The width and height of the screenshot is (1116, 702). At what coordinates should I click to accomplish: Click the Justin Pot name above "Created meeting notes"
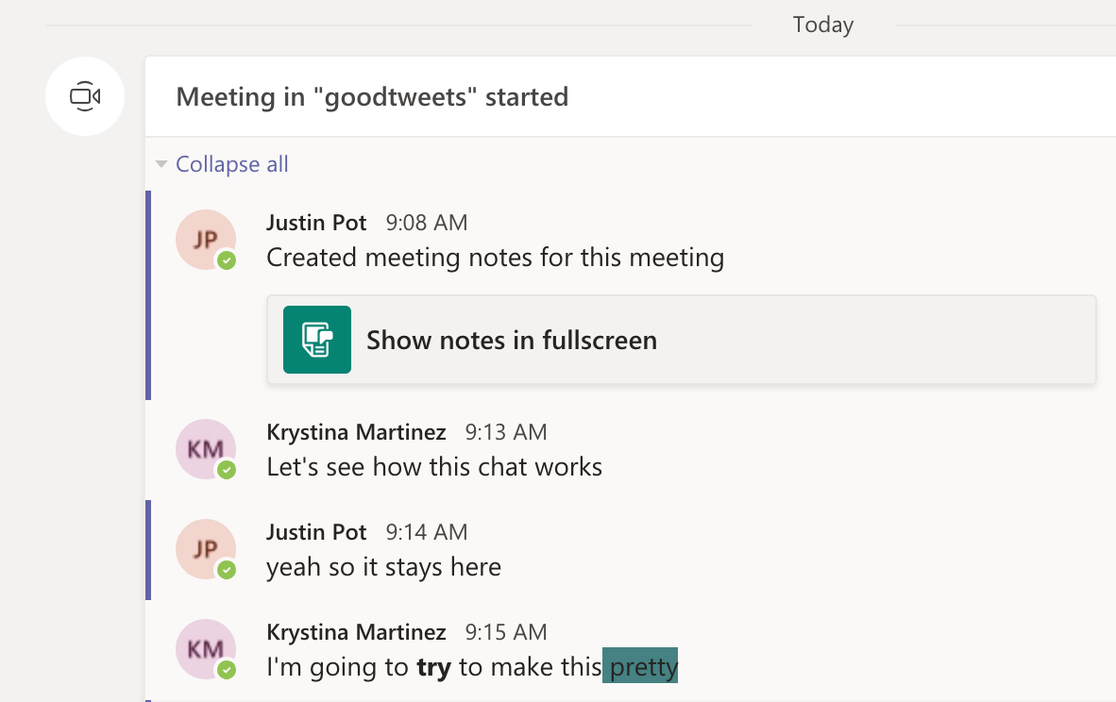pyautogui.click(x=316, y=223)
